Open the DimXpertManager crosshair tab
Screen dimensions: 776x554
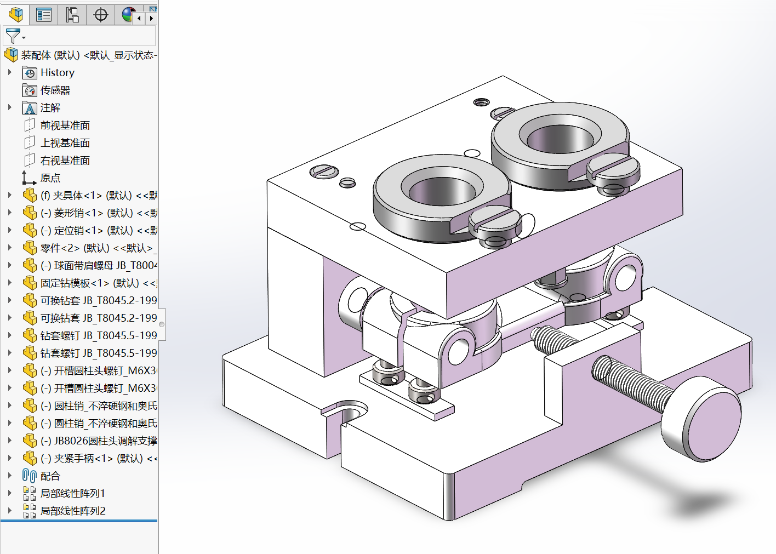pos(101,14)
